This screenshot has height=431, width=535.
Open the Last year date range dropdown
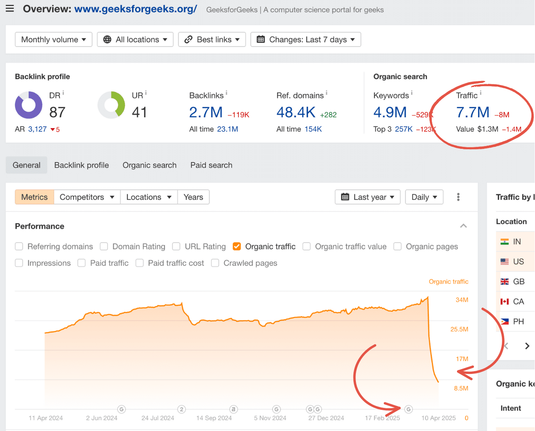(x=367, y=197)
